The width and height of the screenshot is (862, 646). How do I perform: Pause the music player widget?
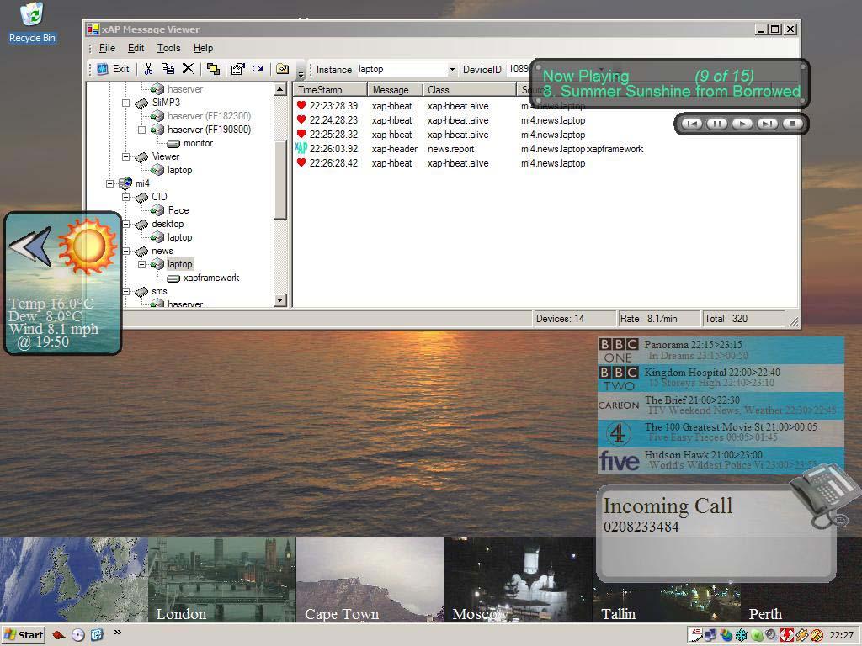716,124
